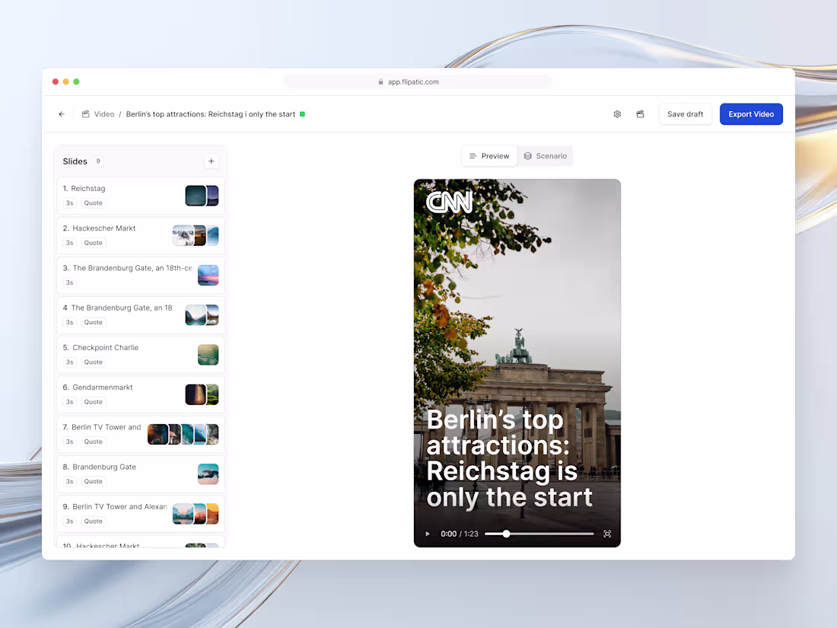Expand the Gendarmenmarkt slide thumbnails
The width and height of the screenshot is (837, 628).
pos(202,394)
